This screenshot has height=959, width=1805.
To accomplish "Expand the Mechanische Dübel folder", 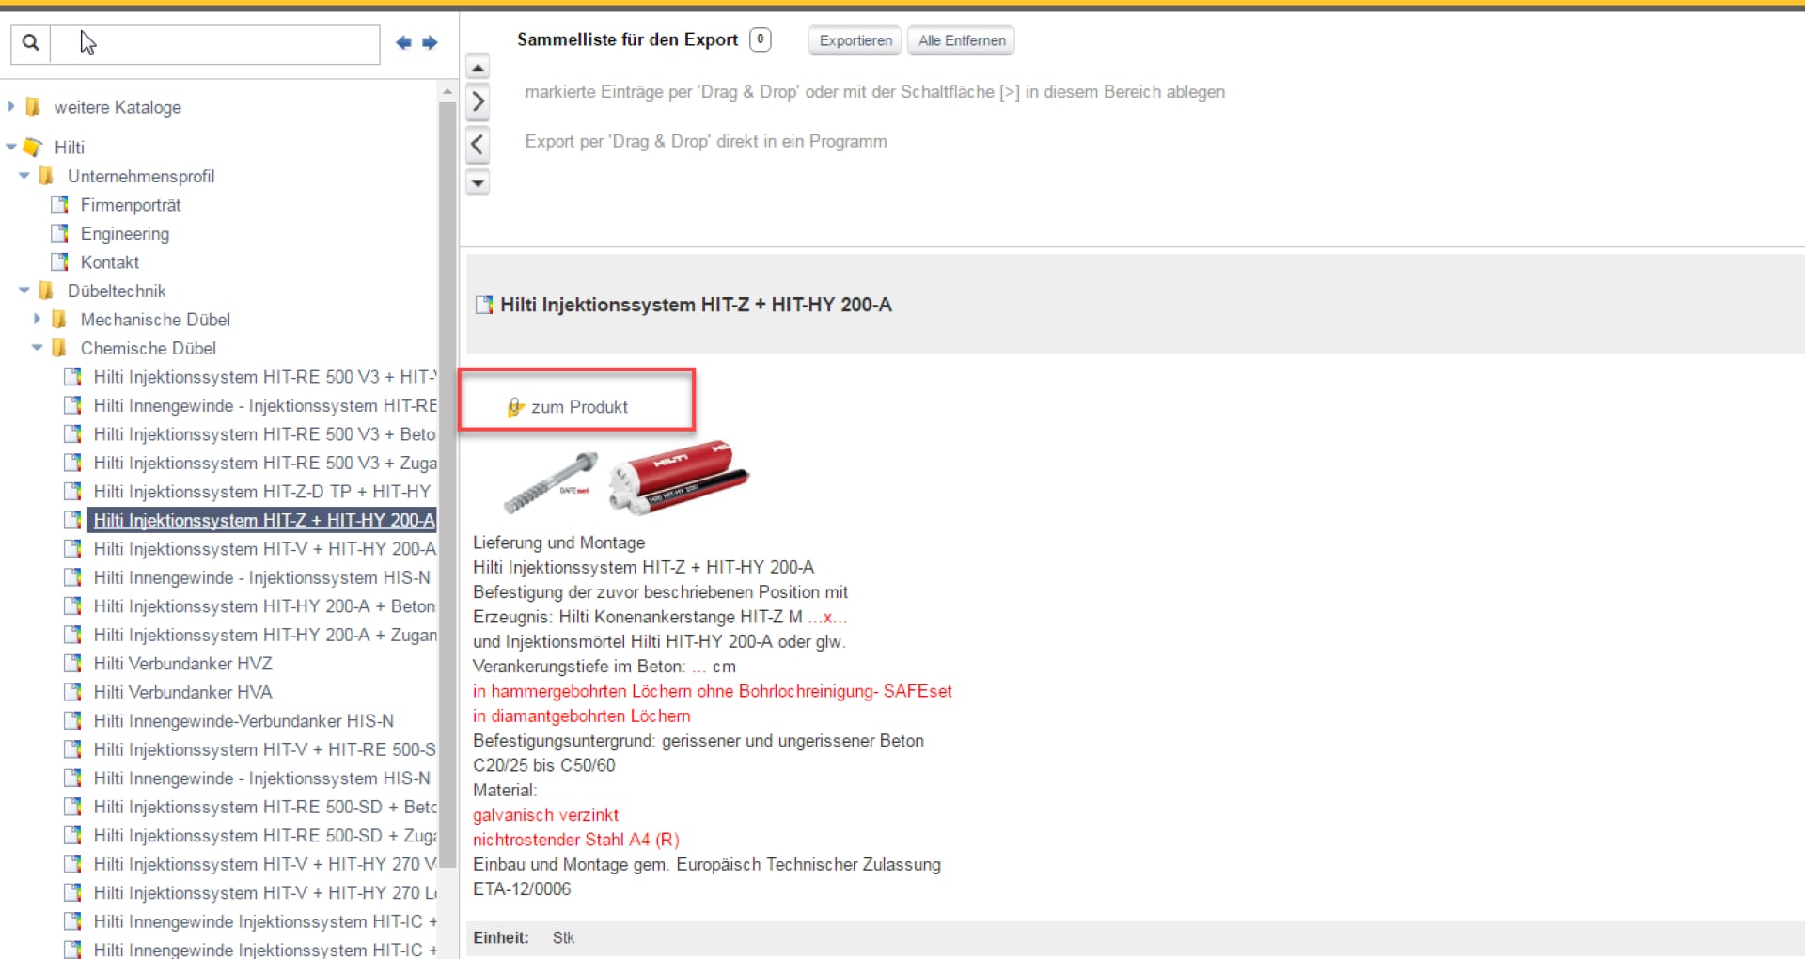I will point(38,320).
